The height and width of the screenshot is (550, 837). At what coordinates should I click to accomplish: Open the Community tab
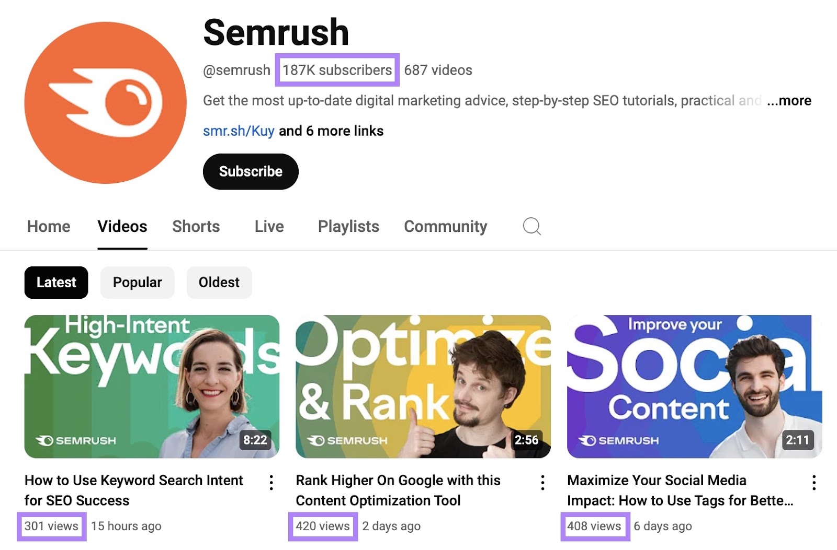[x=445, y=226]
